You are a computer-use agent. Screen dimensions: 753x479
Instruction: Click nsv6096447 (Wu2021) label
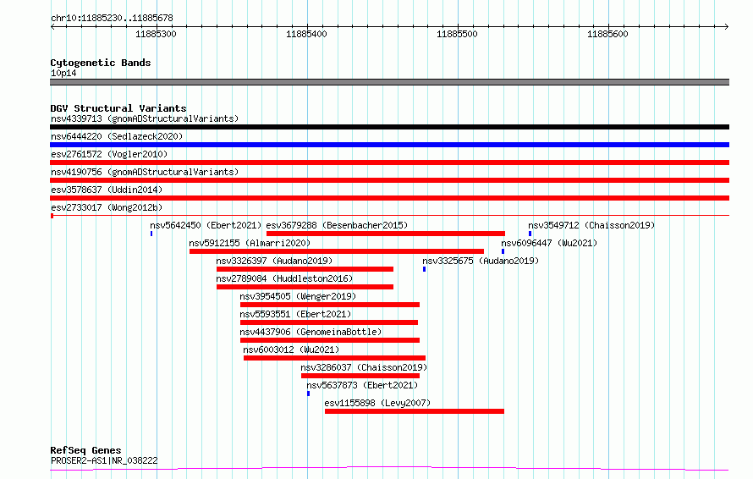[549, 243]
